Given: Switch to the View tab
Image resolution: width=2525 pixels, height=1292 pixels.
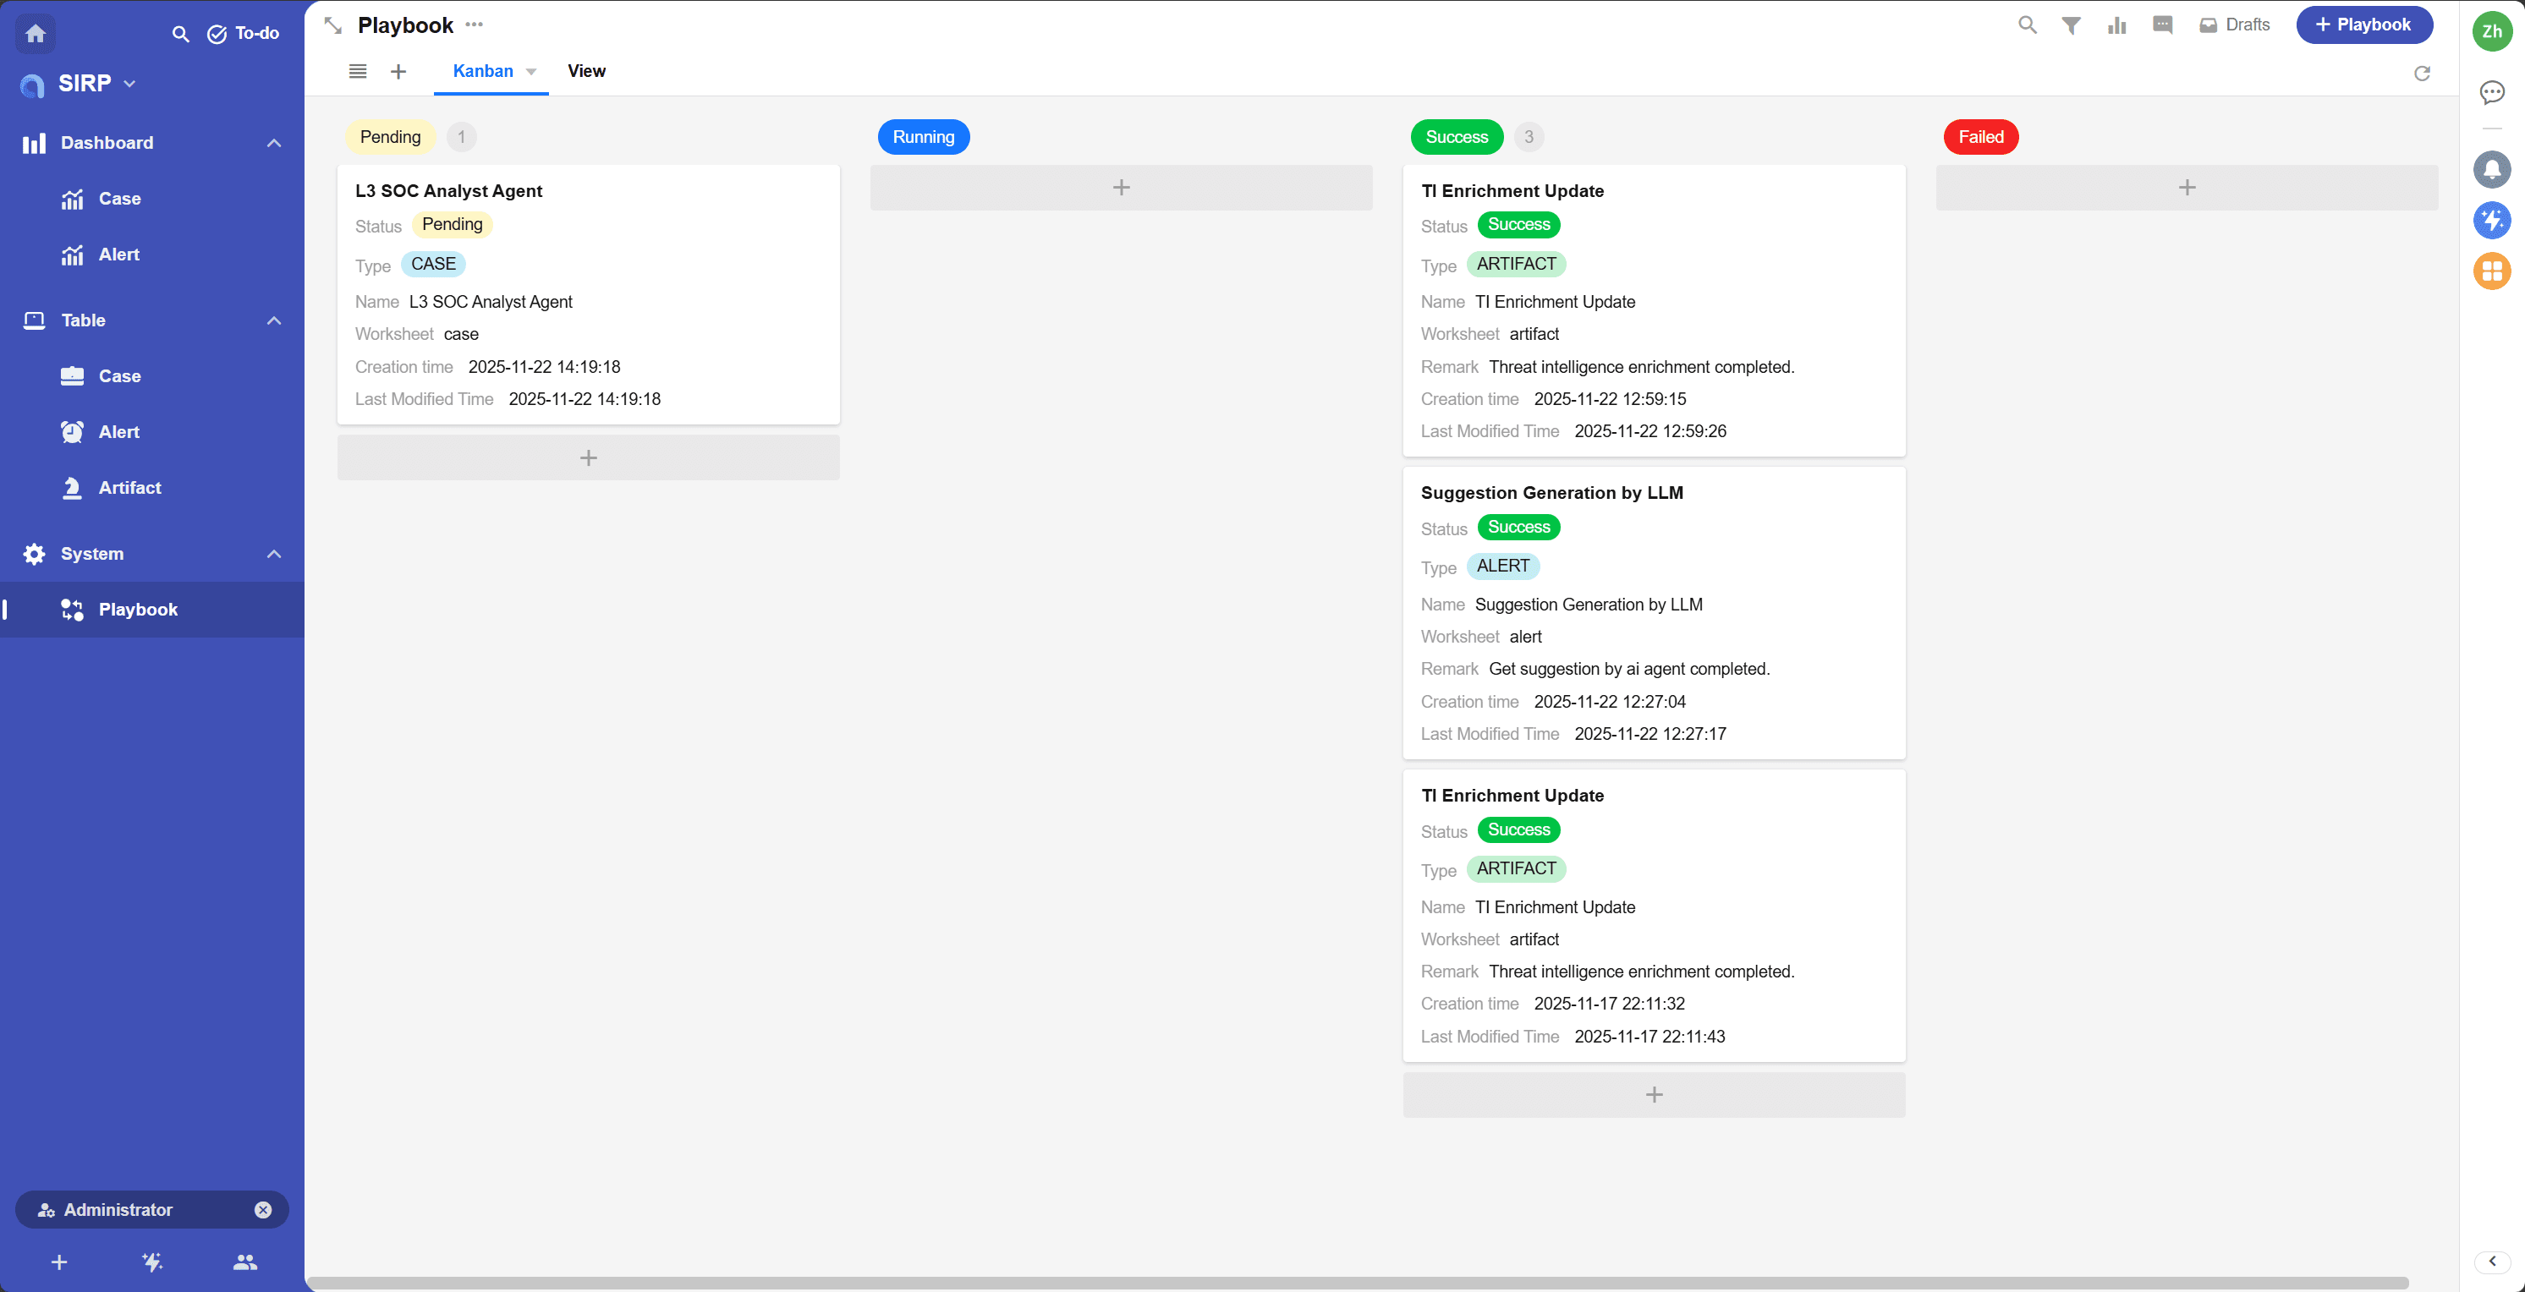Looking at the screenshot, I should 586,72.
